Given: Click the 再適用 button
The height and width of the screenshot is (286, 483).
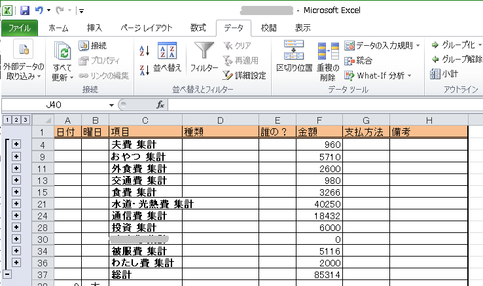Looking at the screenshot, I should tap(241, 60).
